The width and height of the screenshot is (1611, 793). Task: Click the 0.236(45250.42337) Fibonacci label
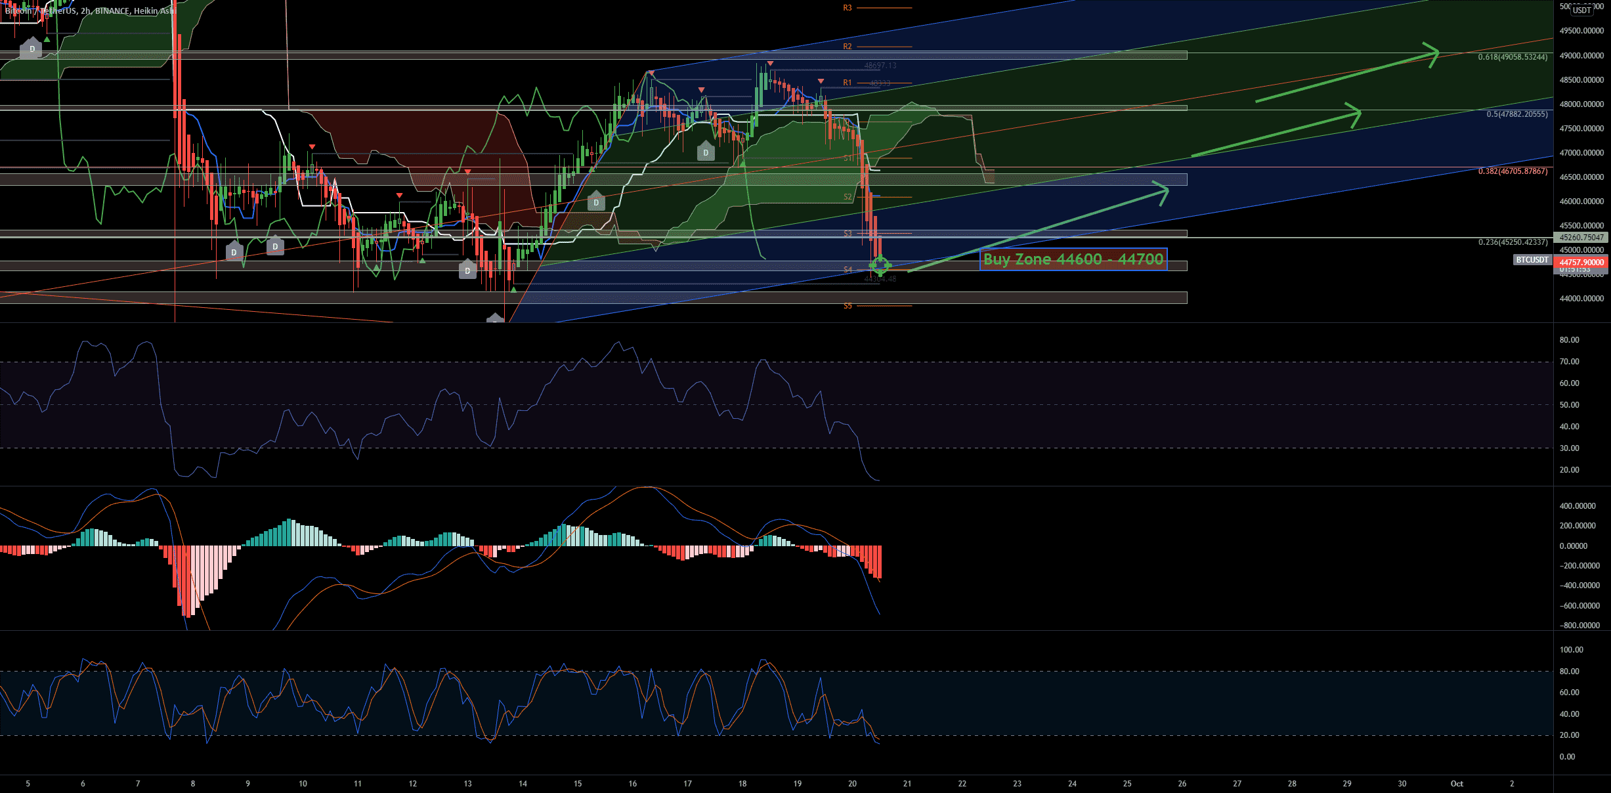click(1513, 242)
